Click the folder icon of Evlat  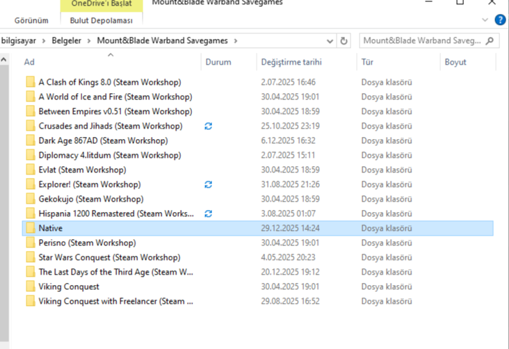point(31,170)
